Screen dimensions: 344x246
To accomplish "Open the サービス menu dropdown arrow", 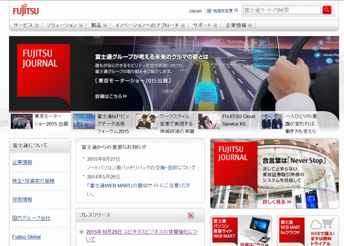I will click(37, 25).
